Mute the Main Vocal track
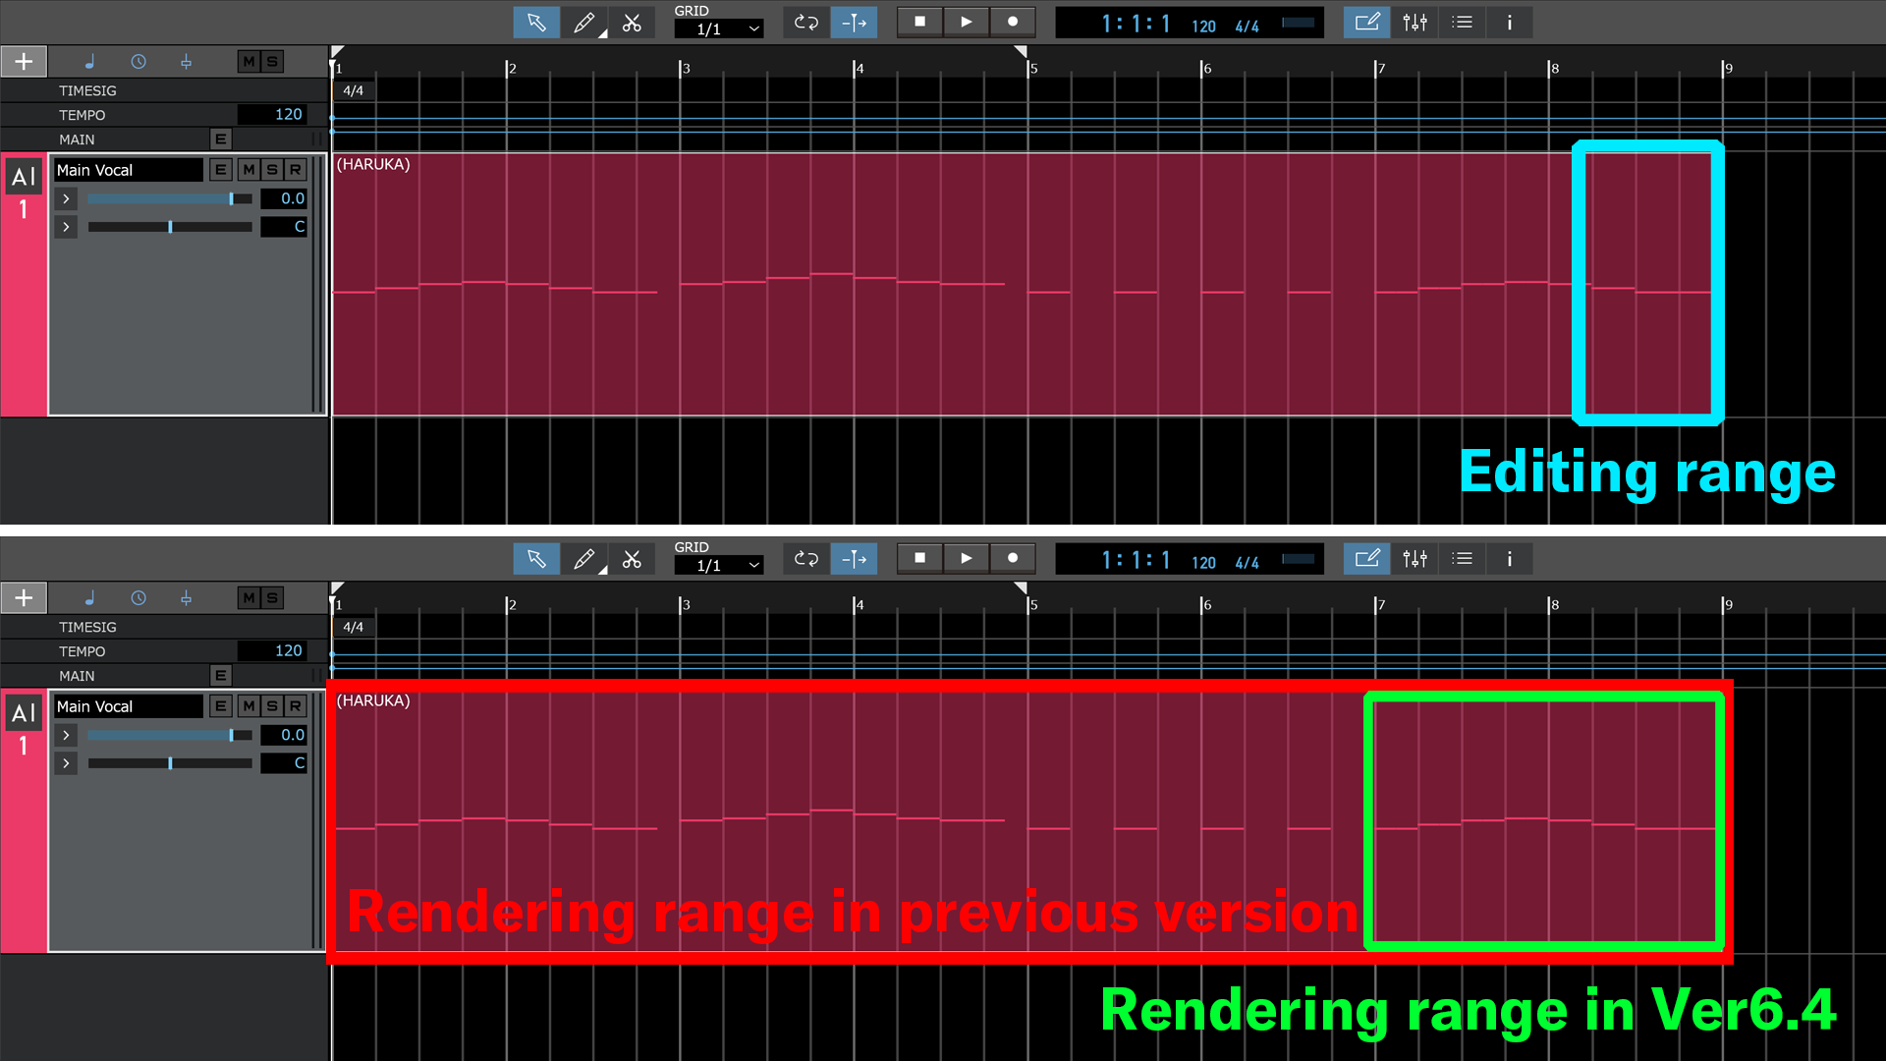 click(248, 169)
